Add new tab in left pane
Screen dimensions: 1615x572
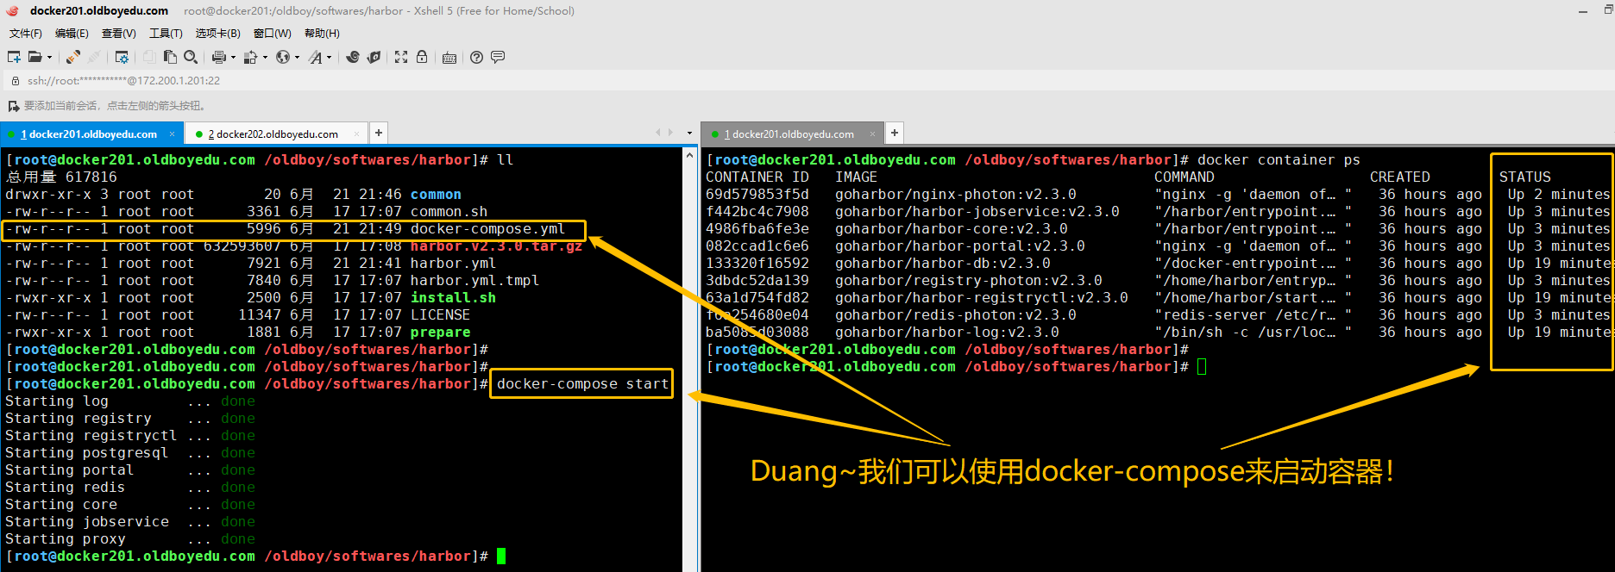(379, 133)
